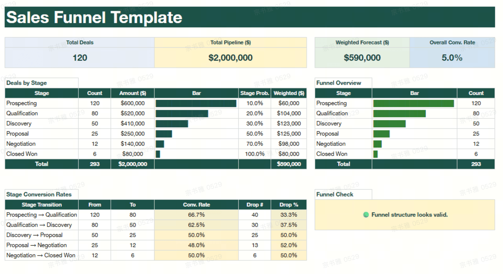503x274 pixels.
Task: Click the green status circle in Funnel Check
Action: pos(366,215)
